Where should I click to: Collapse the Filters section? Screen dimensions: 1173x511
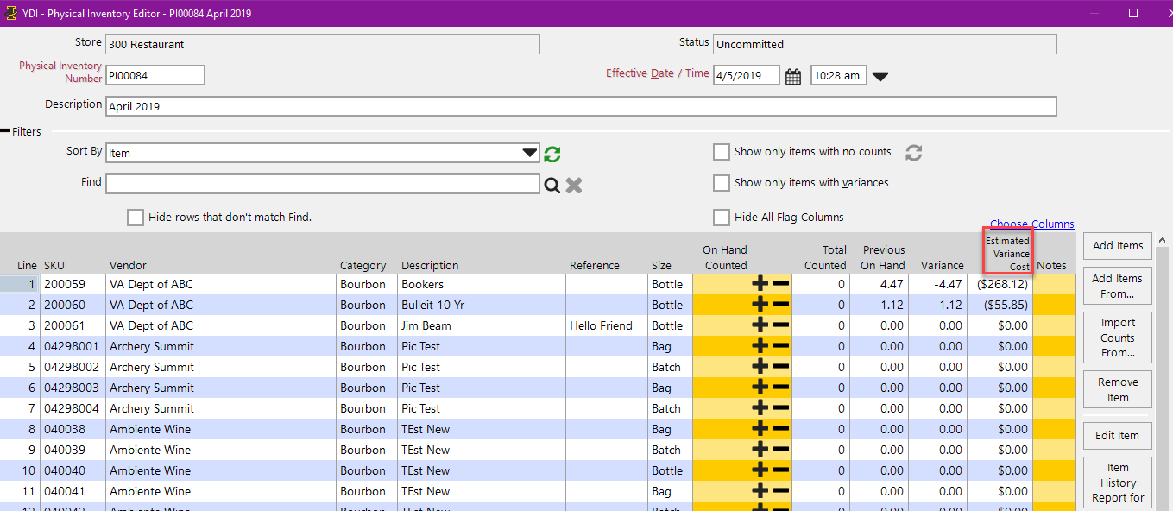click(6, 131)
